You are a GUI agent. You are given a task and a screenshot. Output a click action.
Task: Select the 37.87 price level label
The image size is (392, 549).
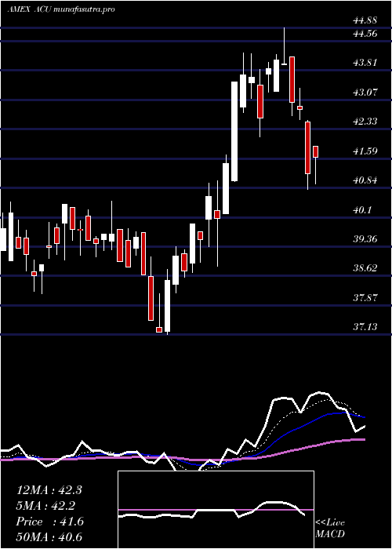pos(365,298)
